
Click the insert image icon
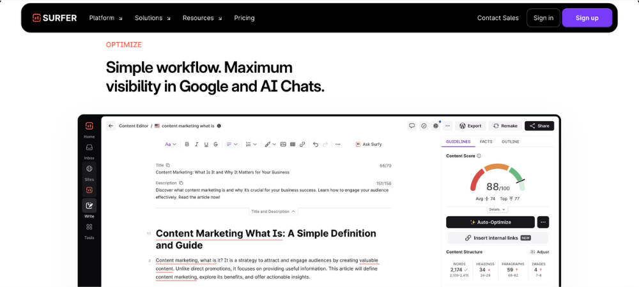(x=283, y=144)
